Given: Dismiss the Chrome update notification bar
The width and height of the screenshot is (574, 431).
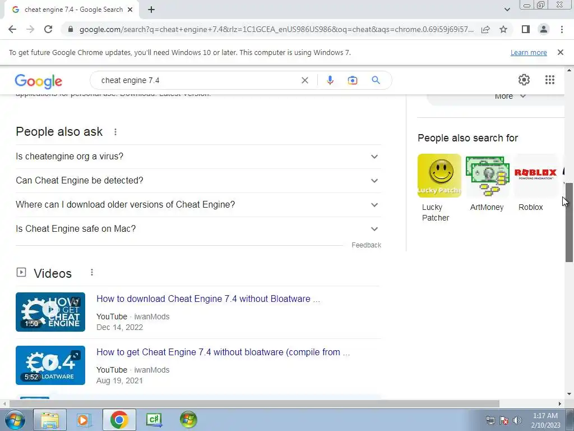Looking at the screenshot, I should coord(560,52).
